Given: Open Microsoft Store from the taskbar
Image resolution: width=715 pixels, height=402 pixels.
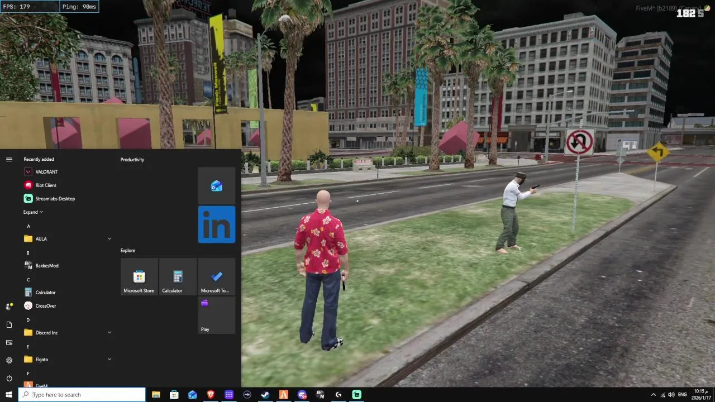Looking at the screenshot, I should (x=174, y=395).
